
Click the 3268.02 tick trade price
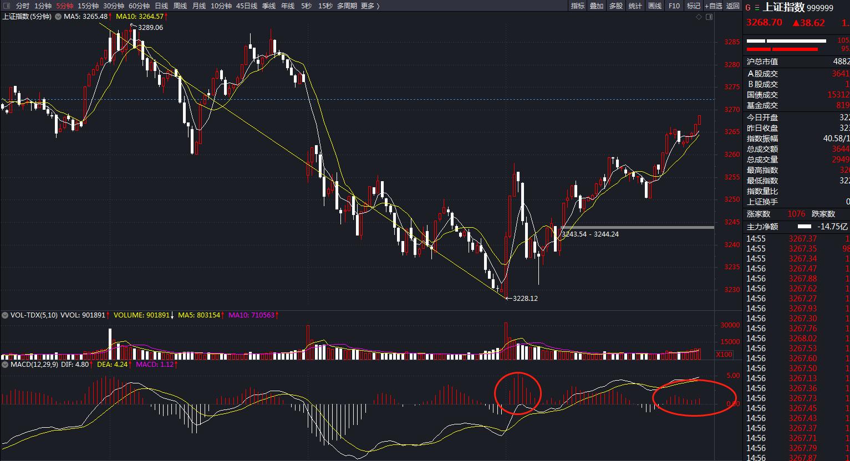point(803,338)
